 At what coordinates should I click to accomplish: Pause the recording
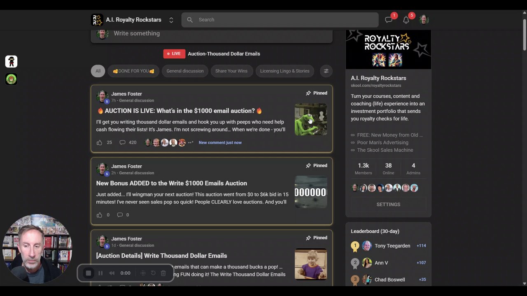[100, 273]
